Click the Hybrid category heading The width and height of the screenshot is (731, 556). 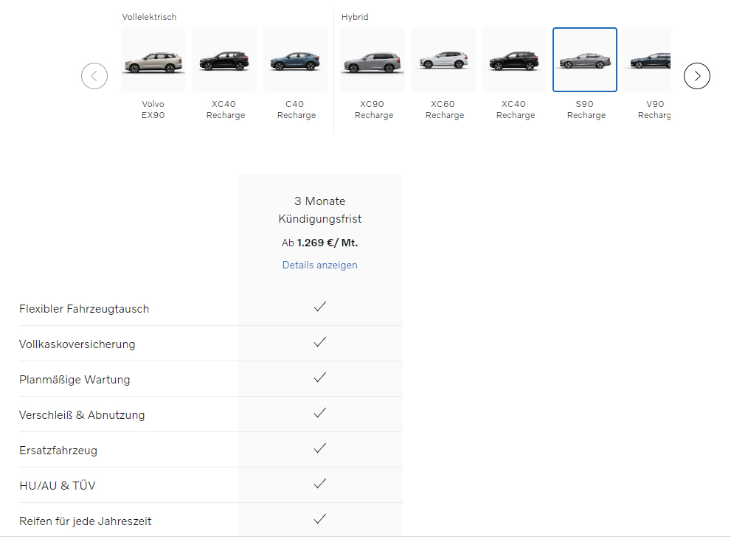point(355,17)
